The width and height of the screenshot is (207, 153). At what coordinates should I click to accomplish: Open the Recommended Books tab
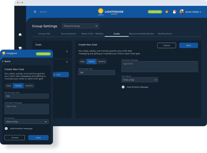coord(141,34)
